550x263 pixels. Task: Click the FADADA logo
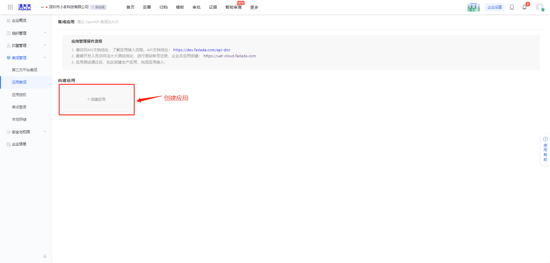point(25,7)
